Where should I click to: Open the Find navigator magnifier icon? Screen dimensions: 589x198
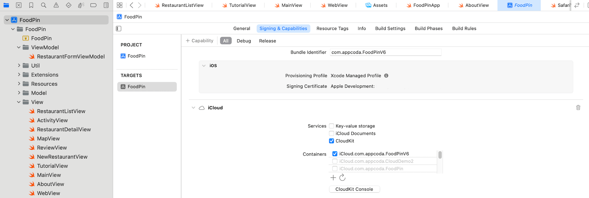44,5
